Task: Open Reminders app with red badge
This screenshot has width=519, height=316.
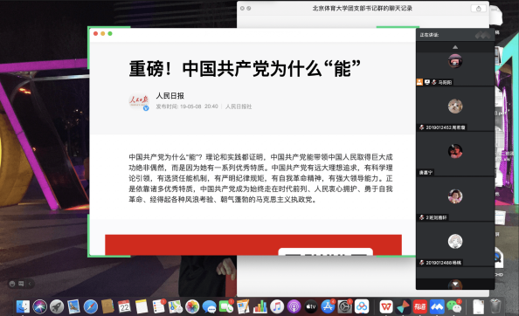Action: [158, 307]
